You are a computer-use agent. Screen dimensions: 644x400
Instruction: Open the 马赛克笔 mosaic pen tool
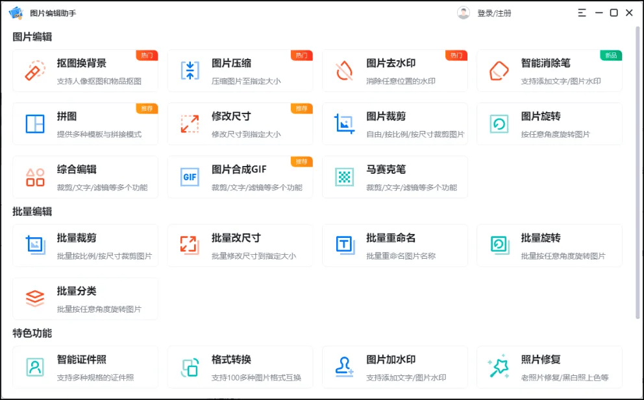395,176
